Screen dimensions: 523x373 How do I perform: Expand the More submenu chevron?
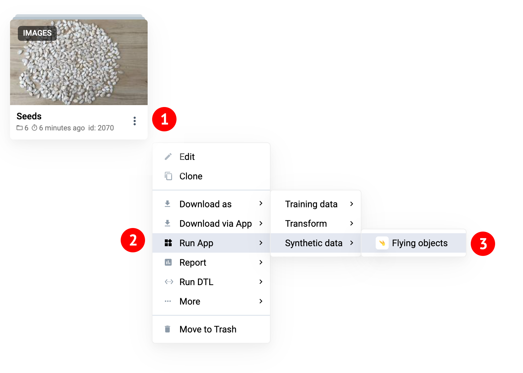pos(261,301)
